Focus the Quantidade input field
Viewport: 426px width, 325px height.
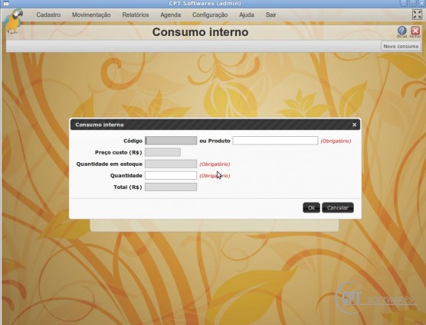click(171, 175)
